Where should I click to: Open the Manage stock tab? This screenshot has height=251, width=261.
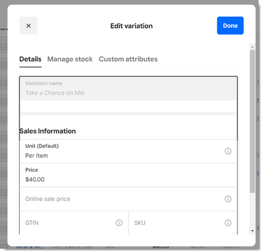tap(70, 59)
